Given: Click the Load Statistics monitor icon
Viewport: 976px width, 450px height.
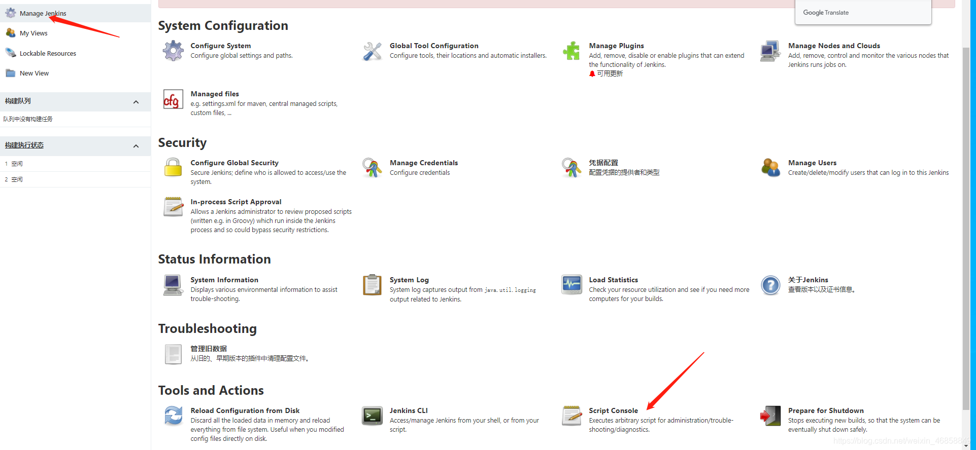Looking at the screenshot, I should click(571, 285).
